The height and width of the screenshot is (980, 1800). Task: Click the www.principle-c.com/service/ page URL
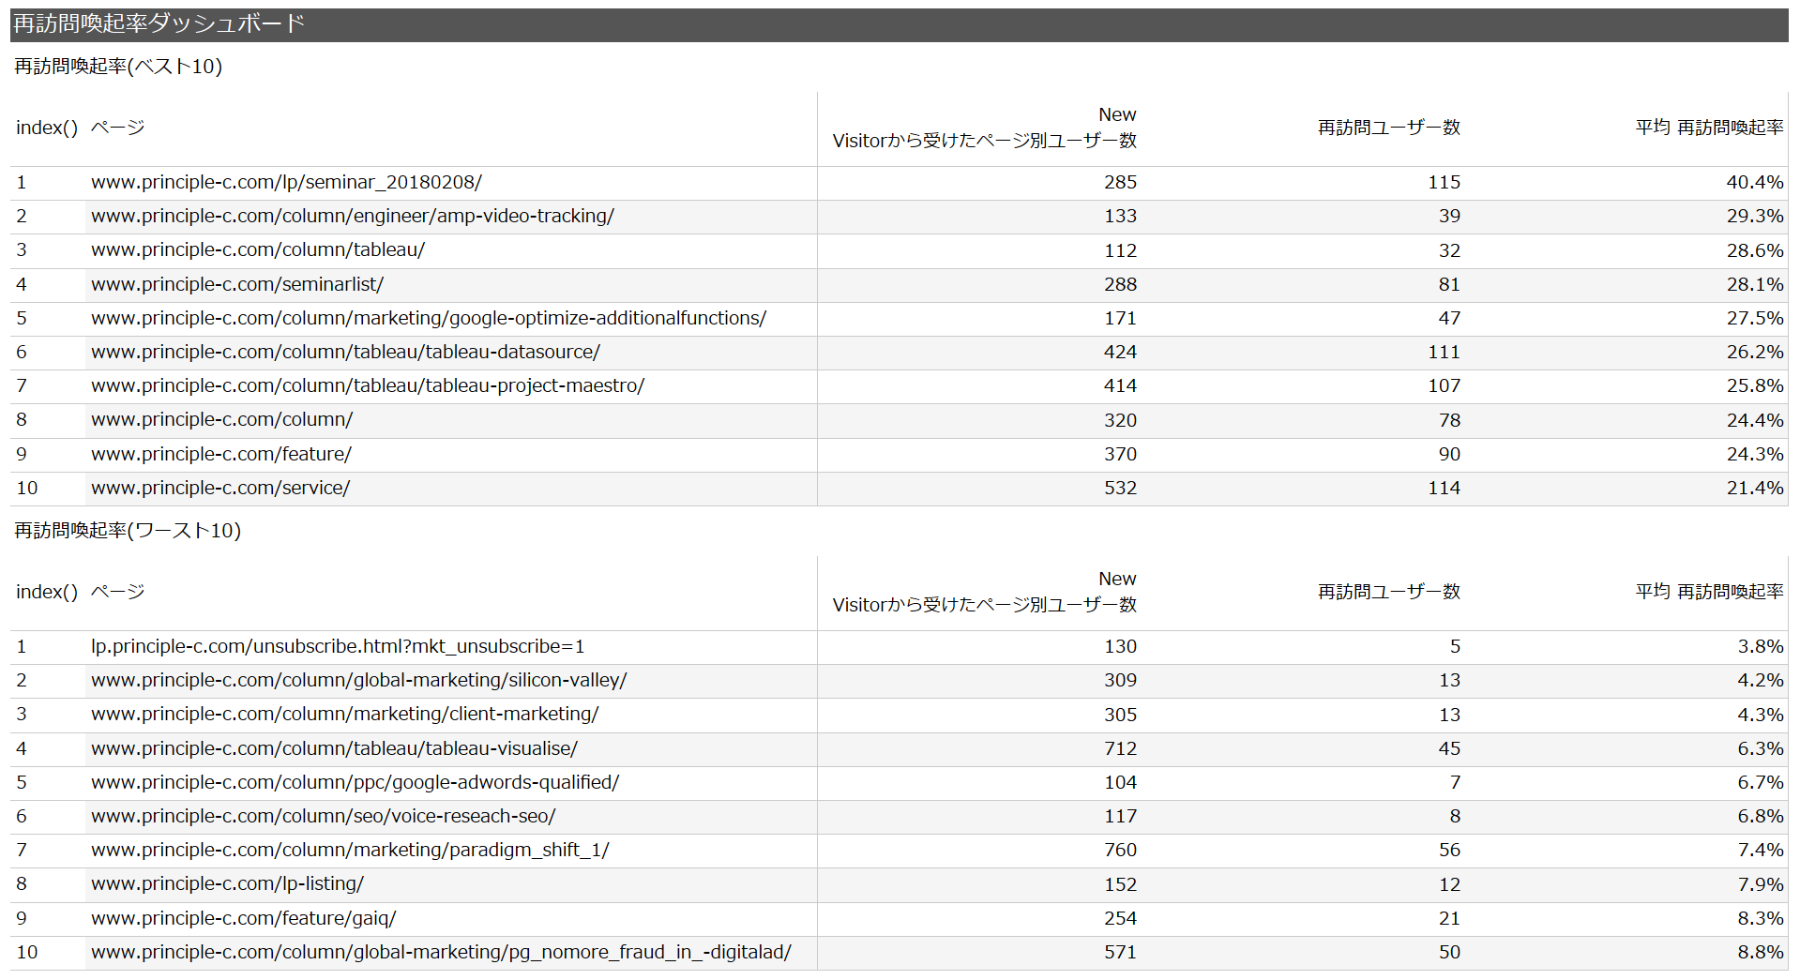[219, 489]
